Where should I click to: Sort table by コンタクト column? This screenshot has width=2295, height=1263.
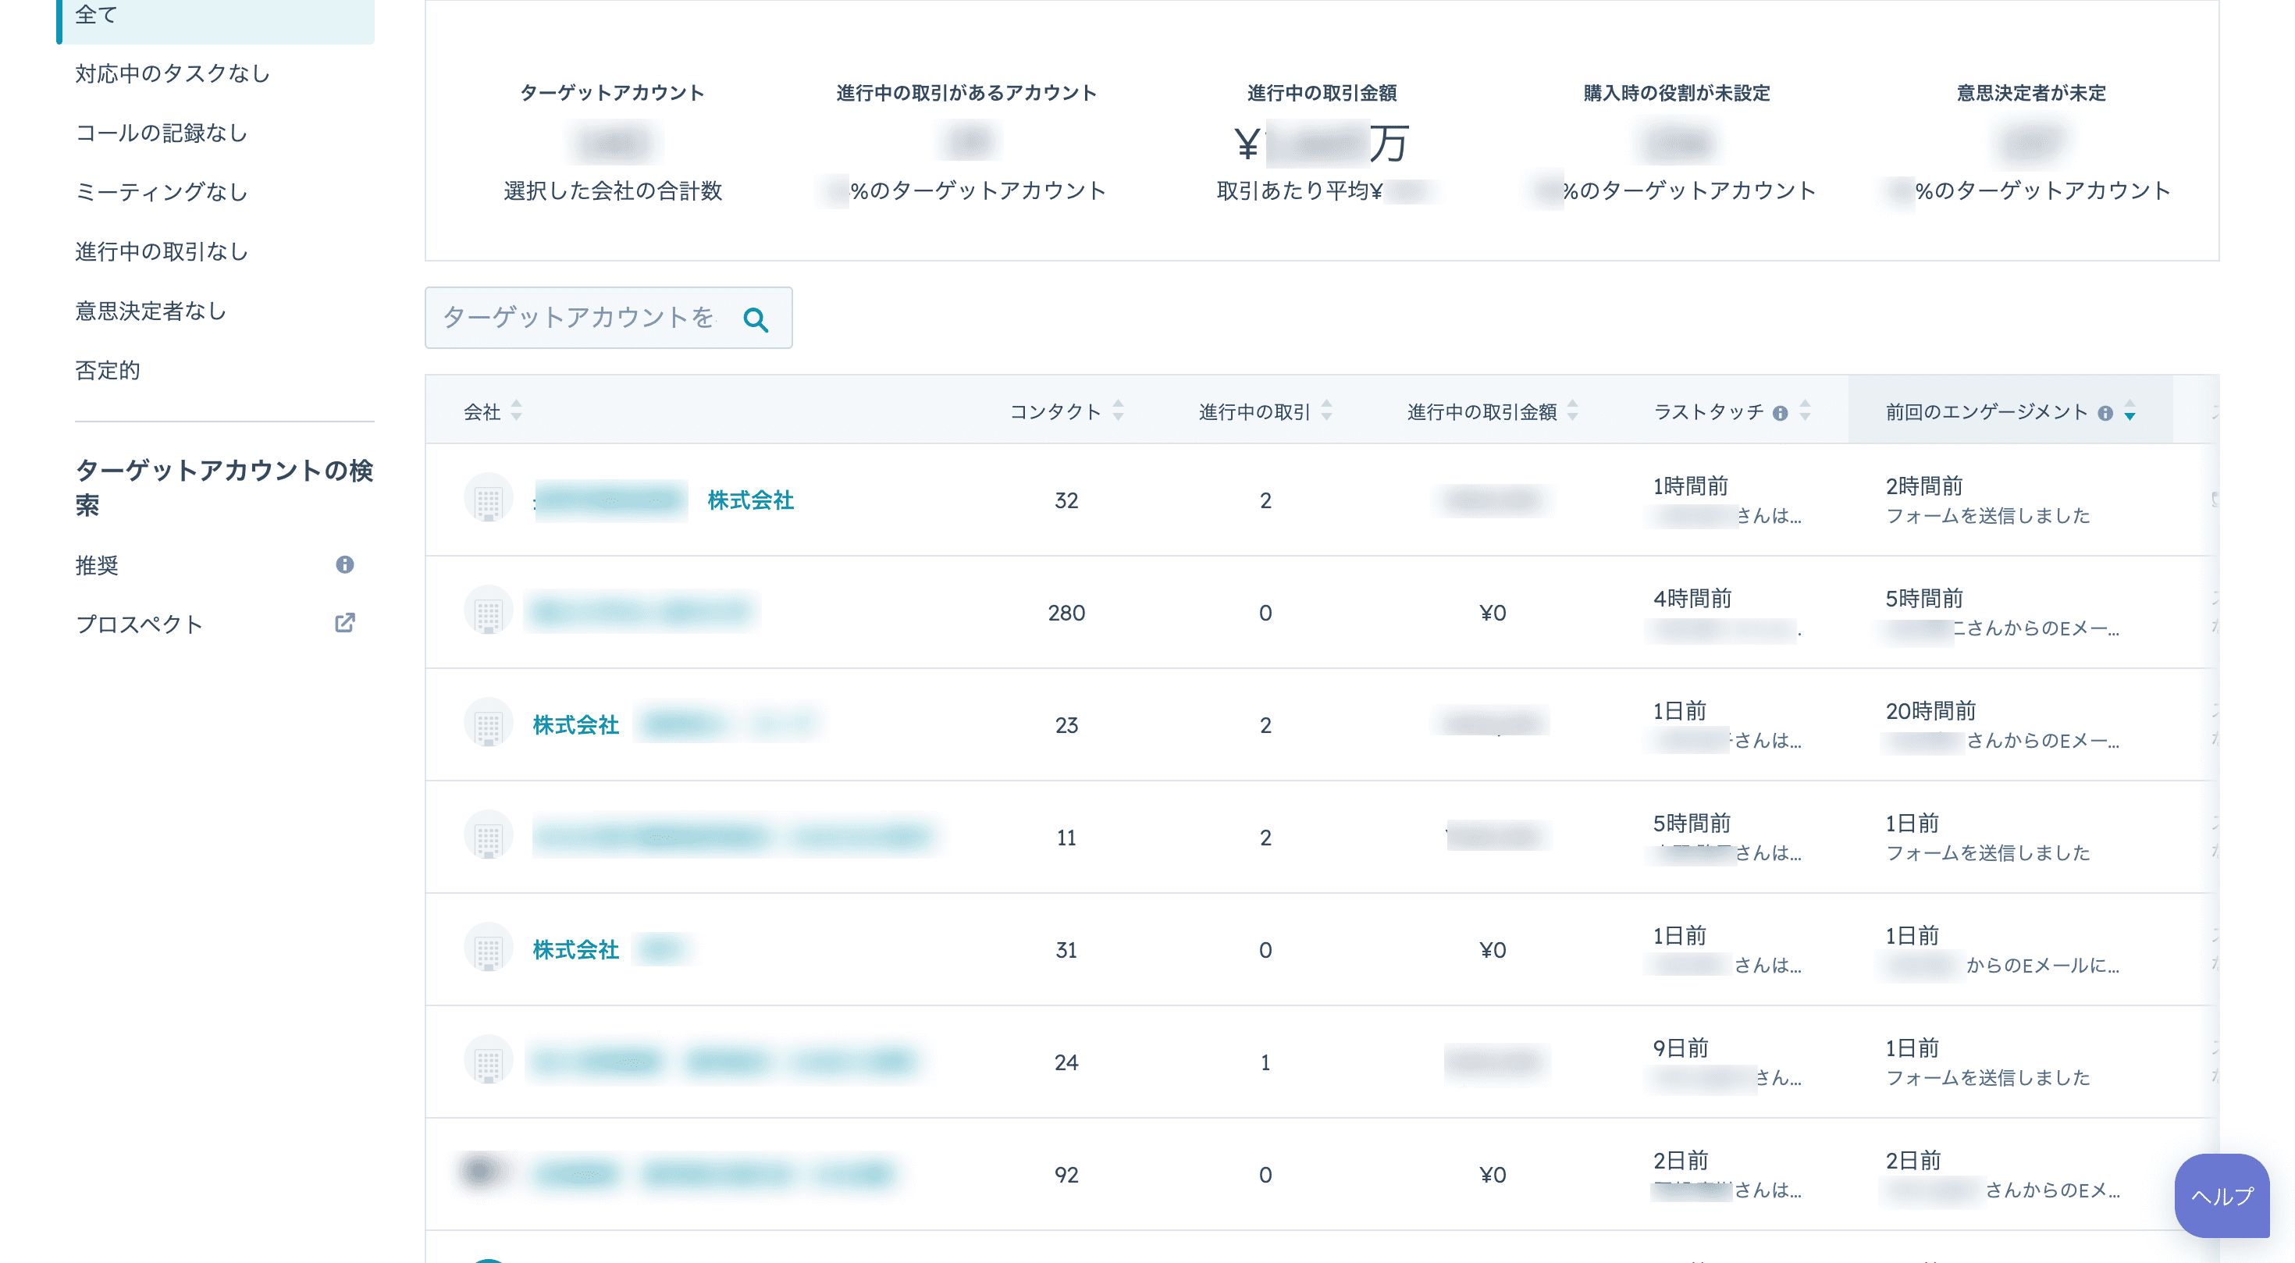[x=1118, y=411]
